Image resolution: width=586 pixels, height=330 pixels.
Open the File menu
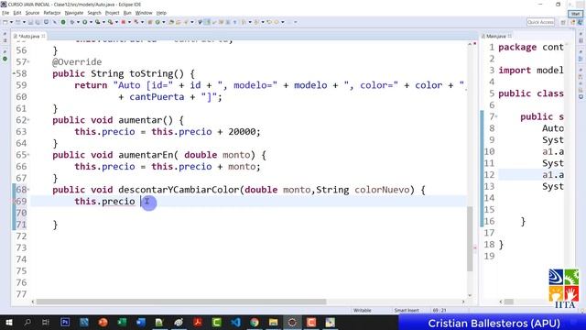click(x=5, y=13)
